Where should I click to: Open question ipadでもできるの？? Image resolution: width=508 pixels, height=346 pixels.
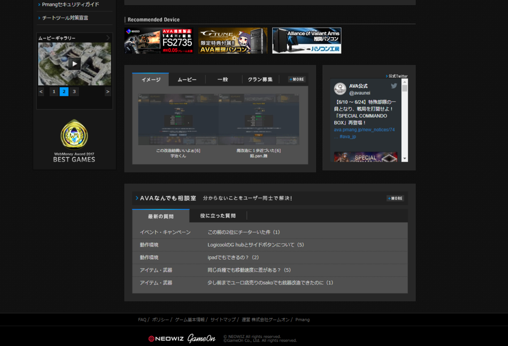click(233, 257)
